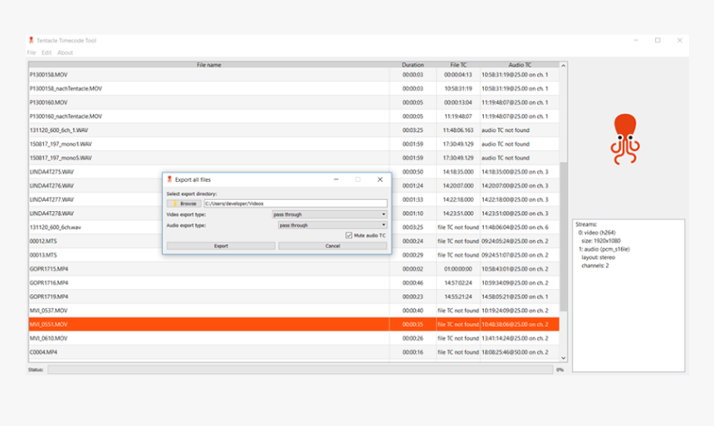Image resolution: width=714 pixels, height=426 pixels.
Task: Click the Tentacle octopus logo
Action: [625, 139]
